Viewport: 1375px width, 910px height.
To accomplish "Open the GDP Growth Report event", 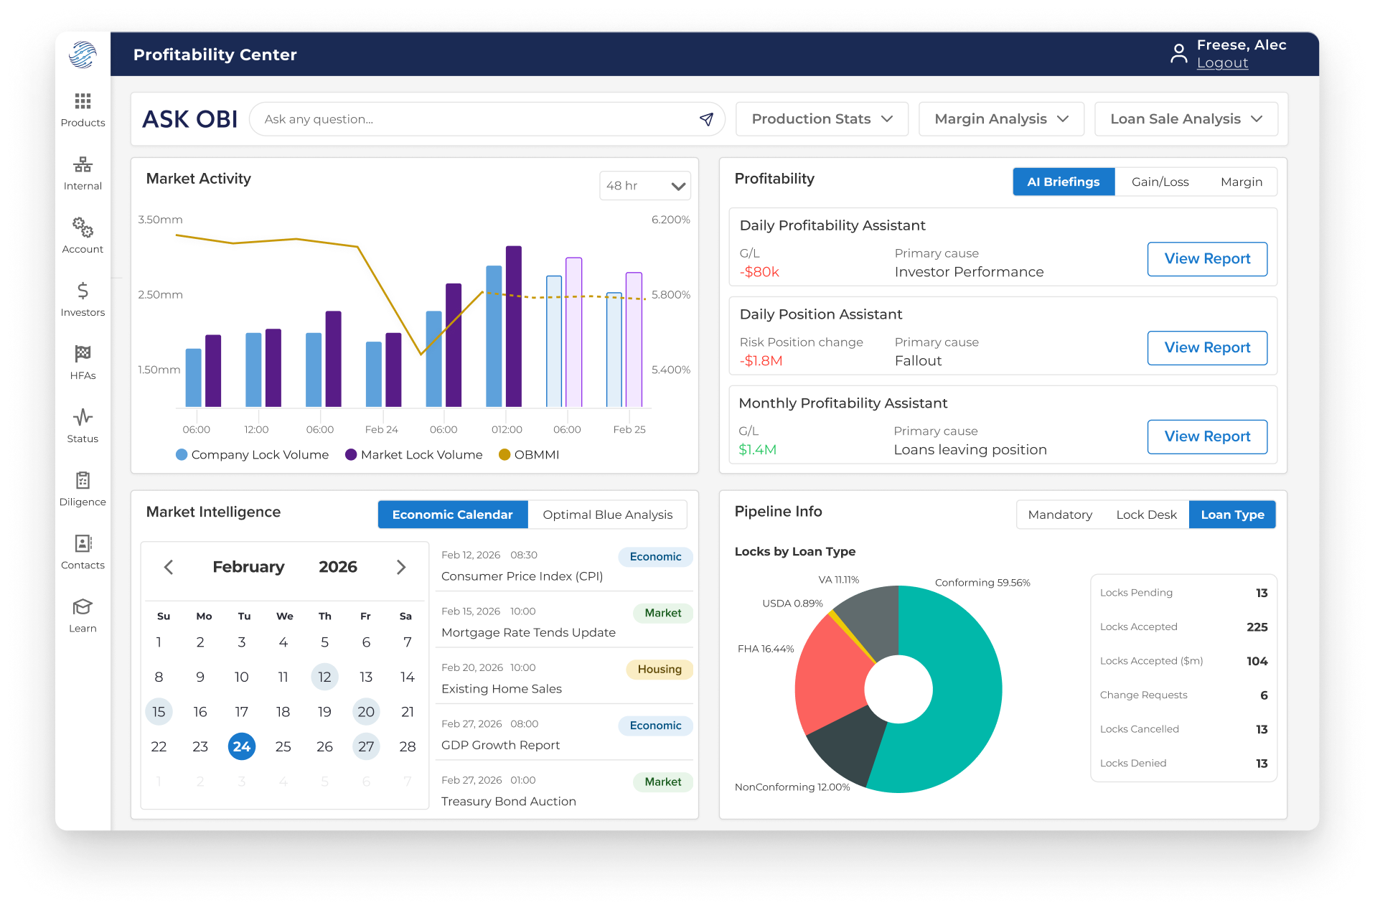I will tap(564, 734).
